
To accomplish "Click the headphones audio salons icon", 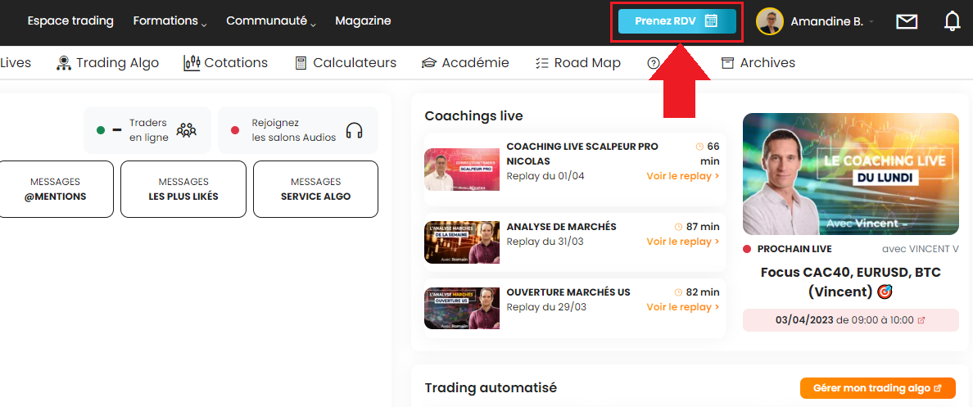I will 354,130.
